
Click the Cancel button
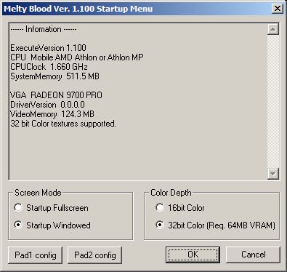coord(253,255)
